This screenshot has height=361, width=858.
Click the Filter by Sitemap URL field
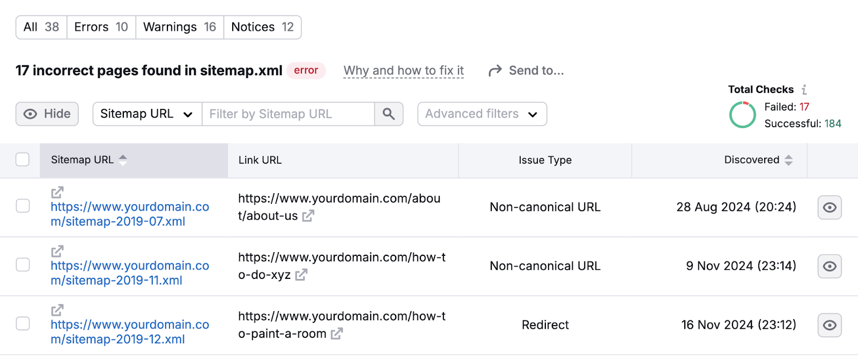[288, 114]
